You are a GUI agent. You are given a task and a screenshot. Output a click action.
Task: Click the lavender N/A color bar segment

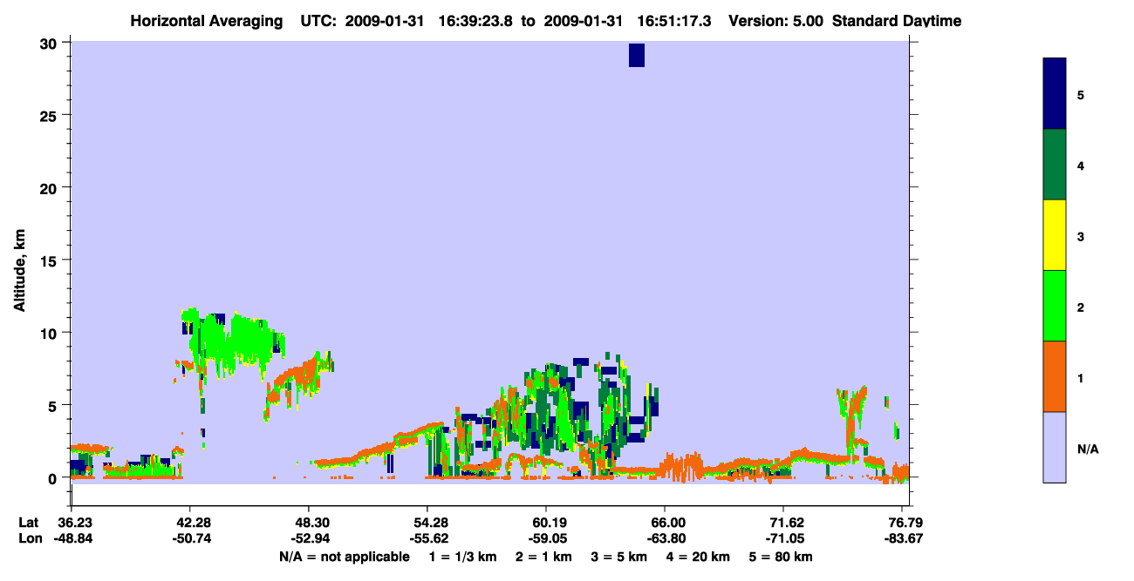pyautogui.click(x=1055, y=447)
